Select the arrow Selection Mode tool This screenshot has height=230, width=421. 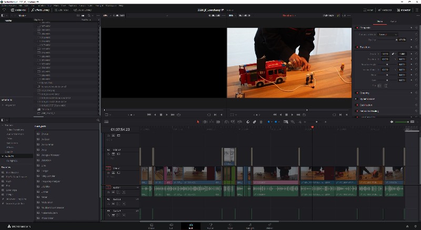pyautogui.click(x=198, y=122)
